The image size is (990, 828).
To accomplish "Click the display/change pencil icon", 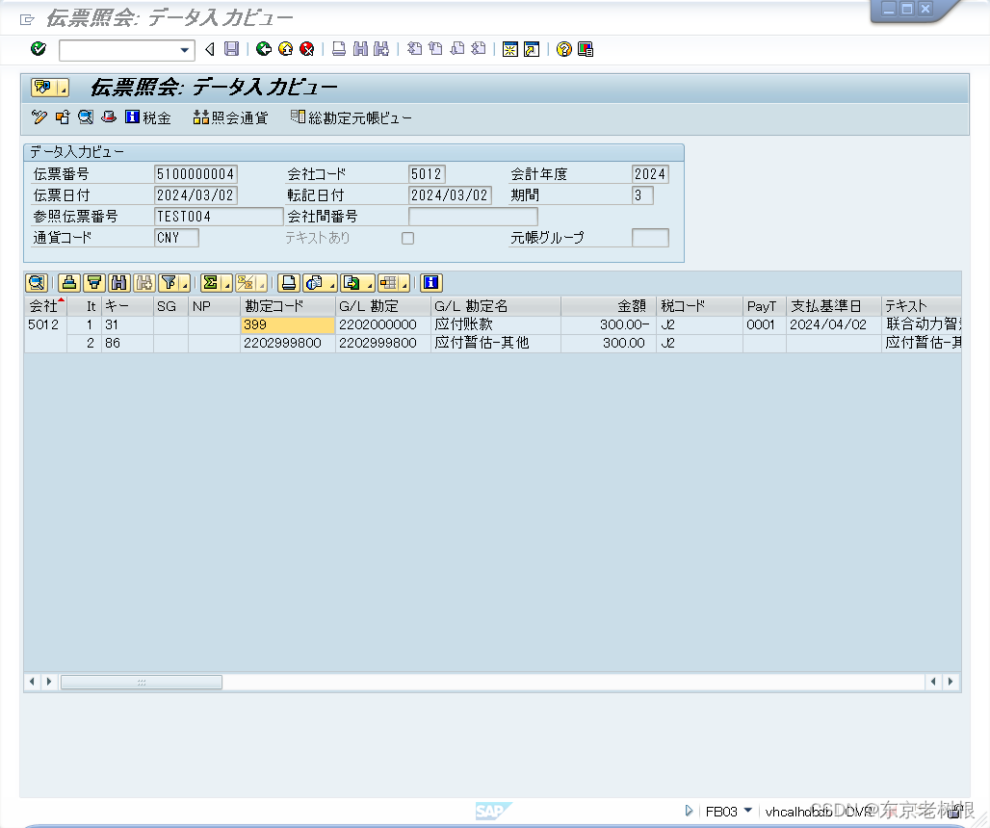I will click(x=39, y=117).
